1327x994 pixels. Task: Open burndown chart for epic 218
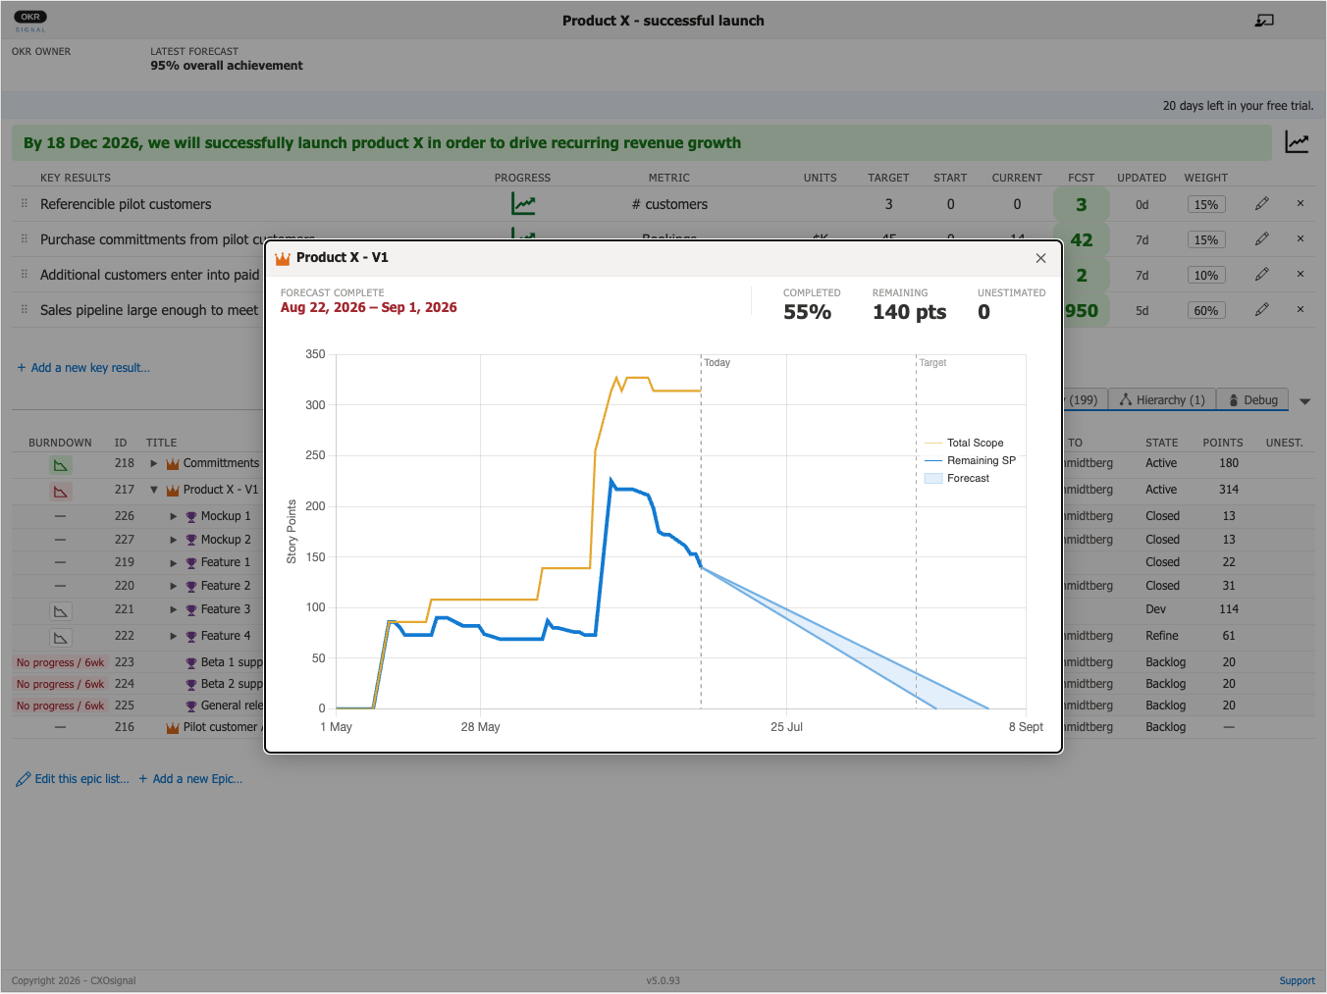pos(61,465)
